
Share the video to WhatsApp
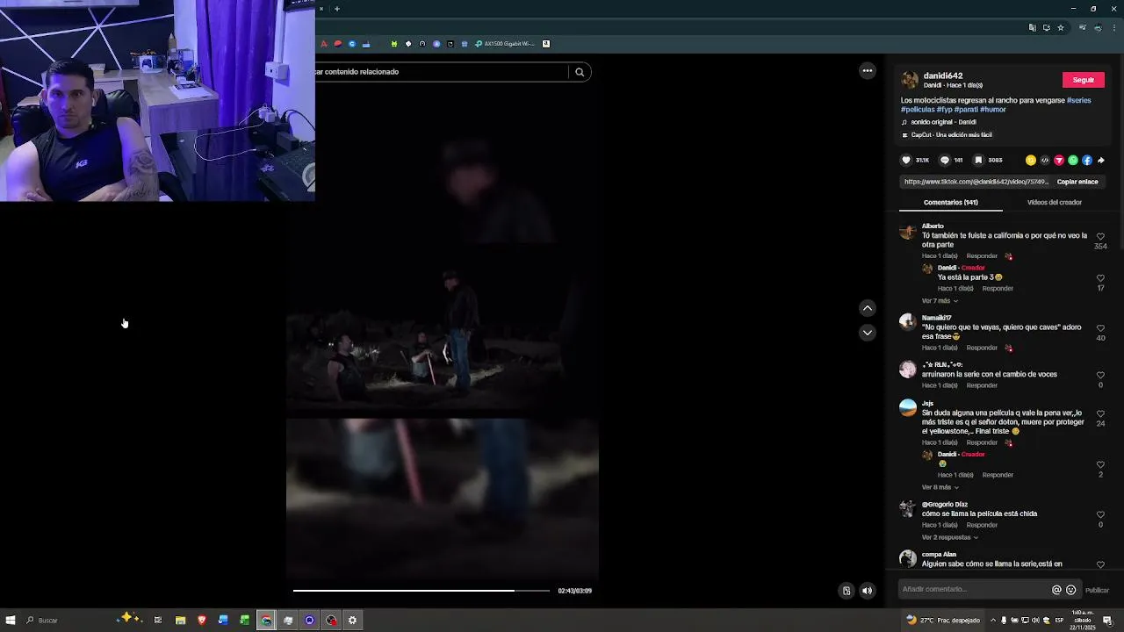[1073, 161]
